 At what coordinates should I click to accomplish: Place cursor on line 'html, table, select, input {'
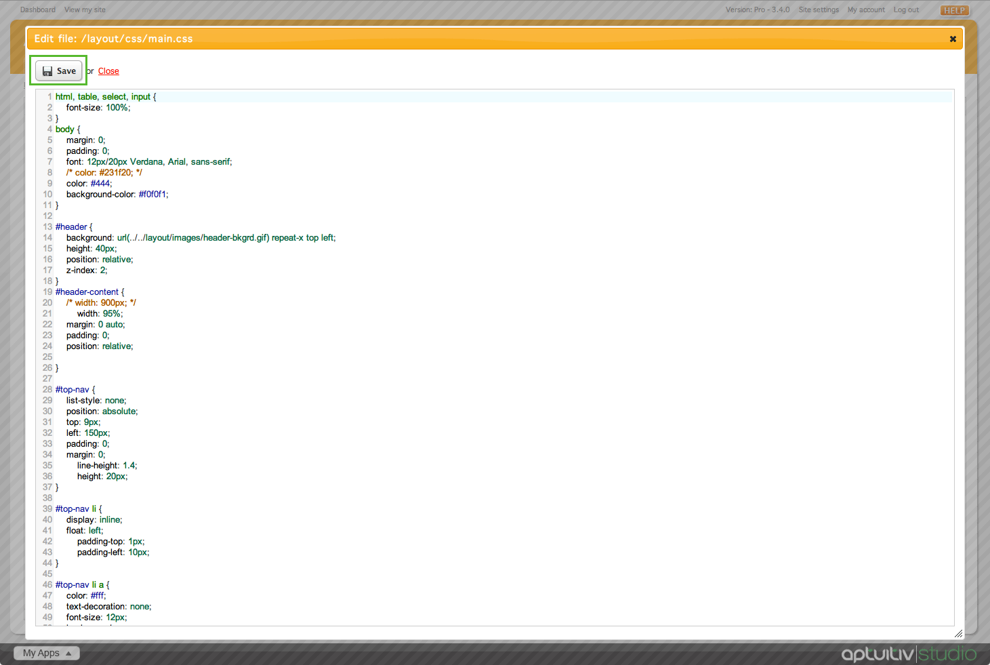pyautogui.click(x=106, y=97)
